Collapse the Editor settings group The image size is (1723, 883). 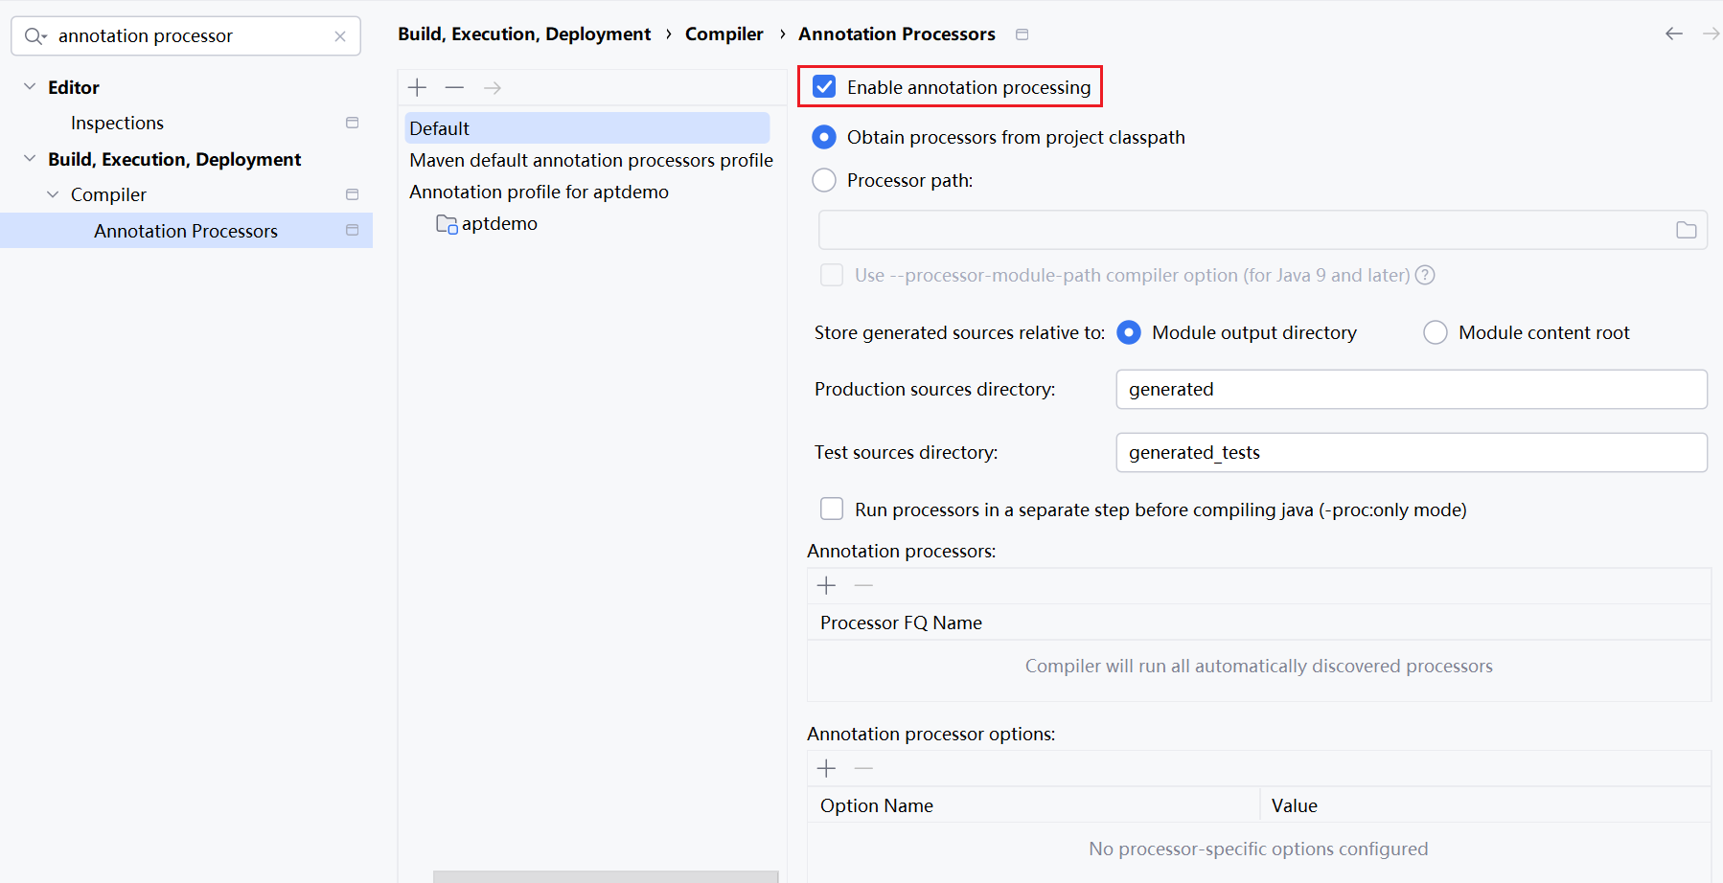coord(30,87)
